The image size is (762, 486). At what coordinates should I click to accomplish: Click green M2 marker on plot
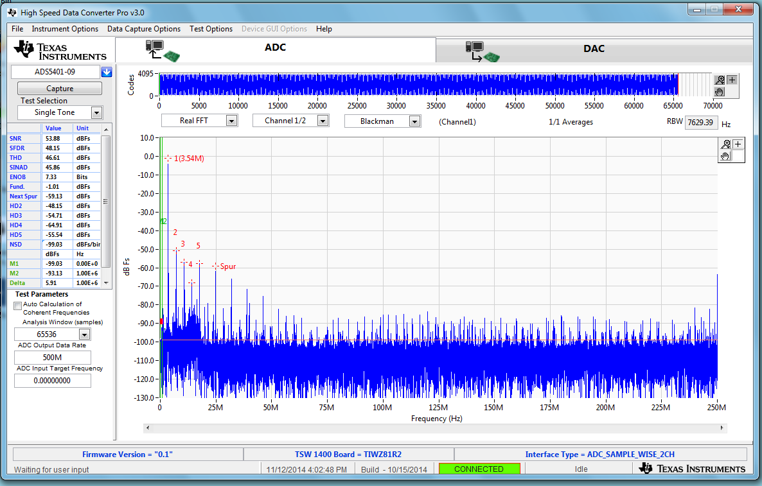pyautogui.click(x=164, y=221)
